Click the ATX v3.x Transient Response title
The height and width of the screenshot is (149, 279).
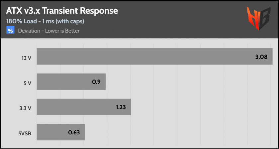(62, 11)
